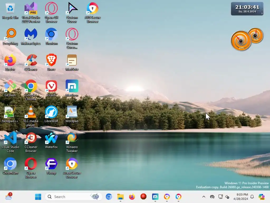
Task: Open AVG Secure Browser desktop shortcut
Action: point(93,12)
